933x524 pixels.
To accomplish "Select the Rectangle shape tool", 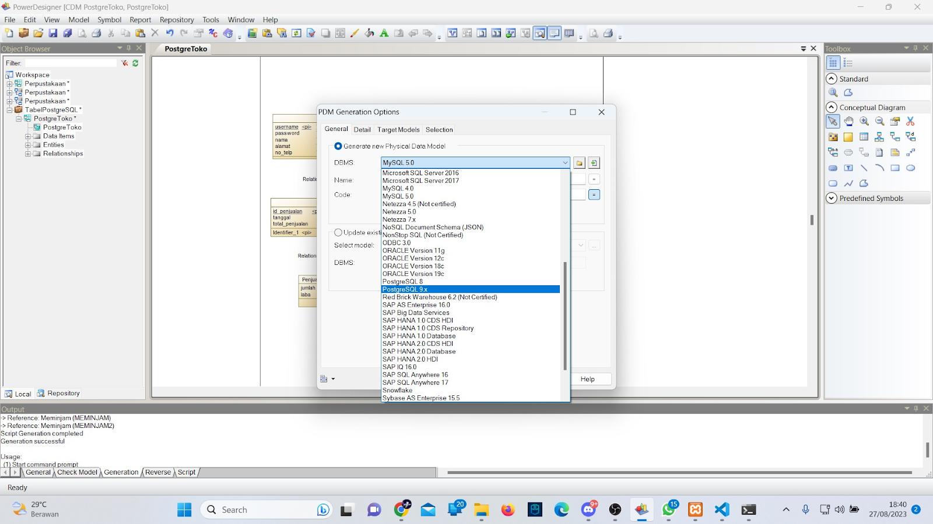I will pyautogui.click(x=895, y=168).
